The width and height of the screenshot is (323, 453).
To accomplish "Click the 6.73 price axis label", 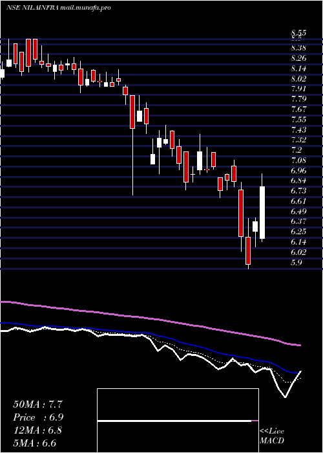I will [298, 191].
